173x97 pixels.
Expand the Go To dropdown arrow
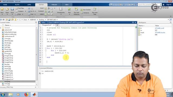pyautogui.click(x=35, y=11)
